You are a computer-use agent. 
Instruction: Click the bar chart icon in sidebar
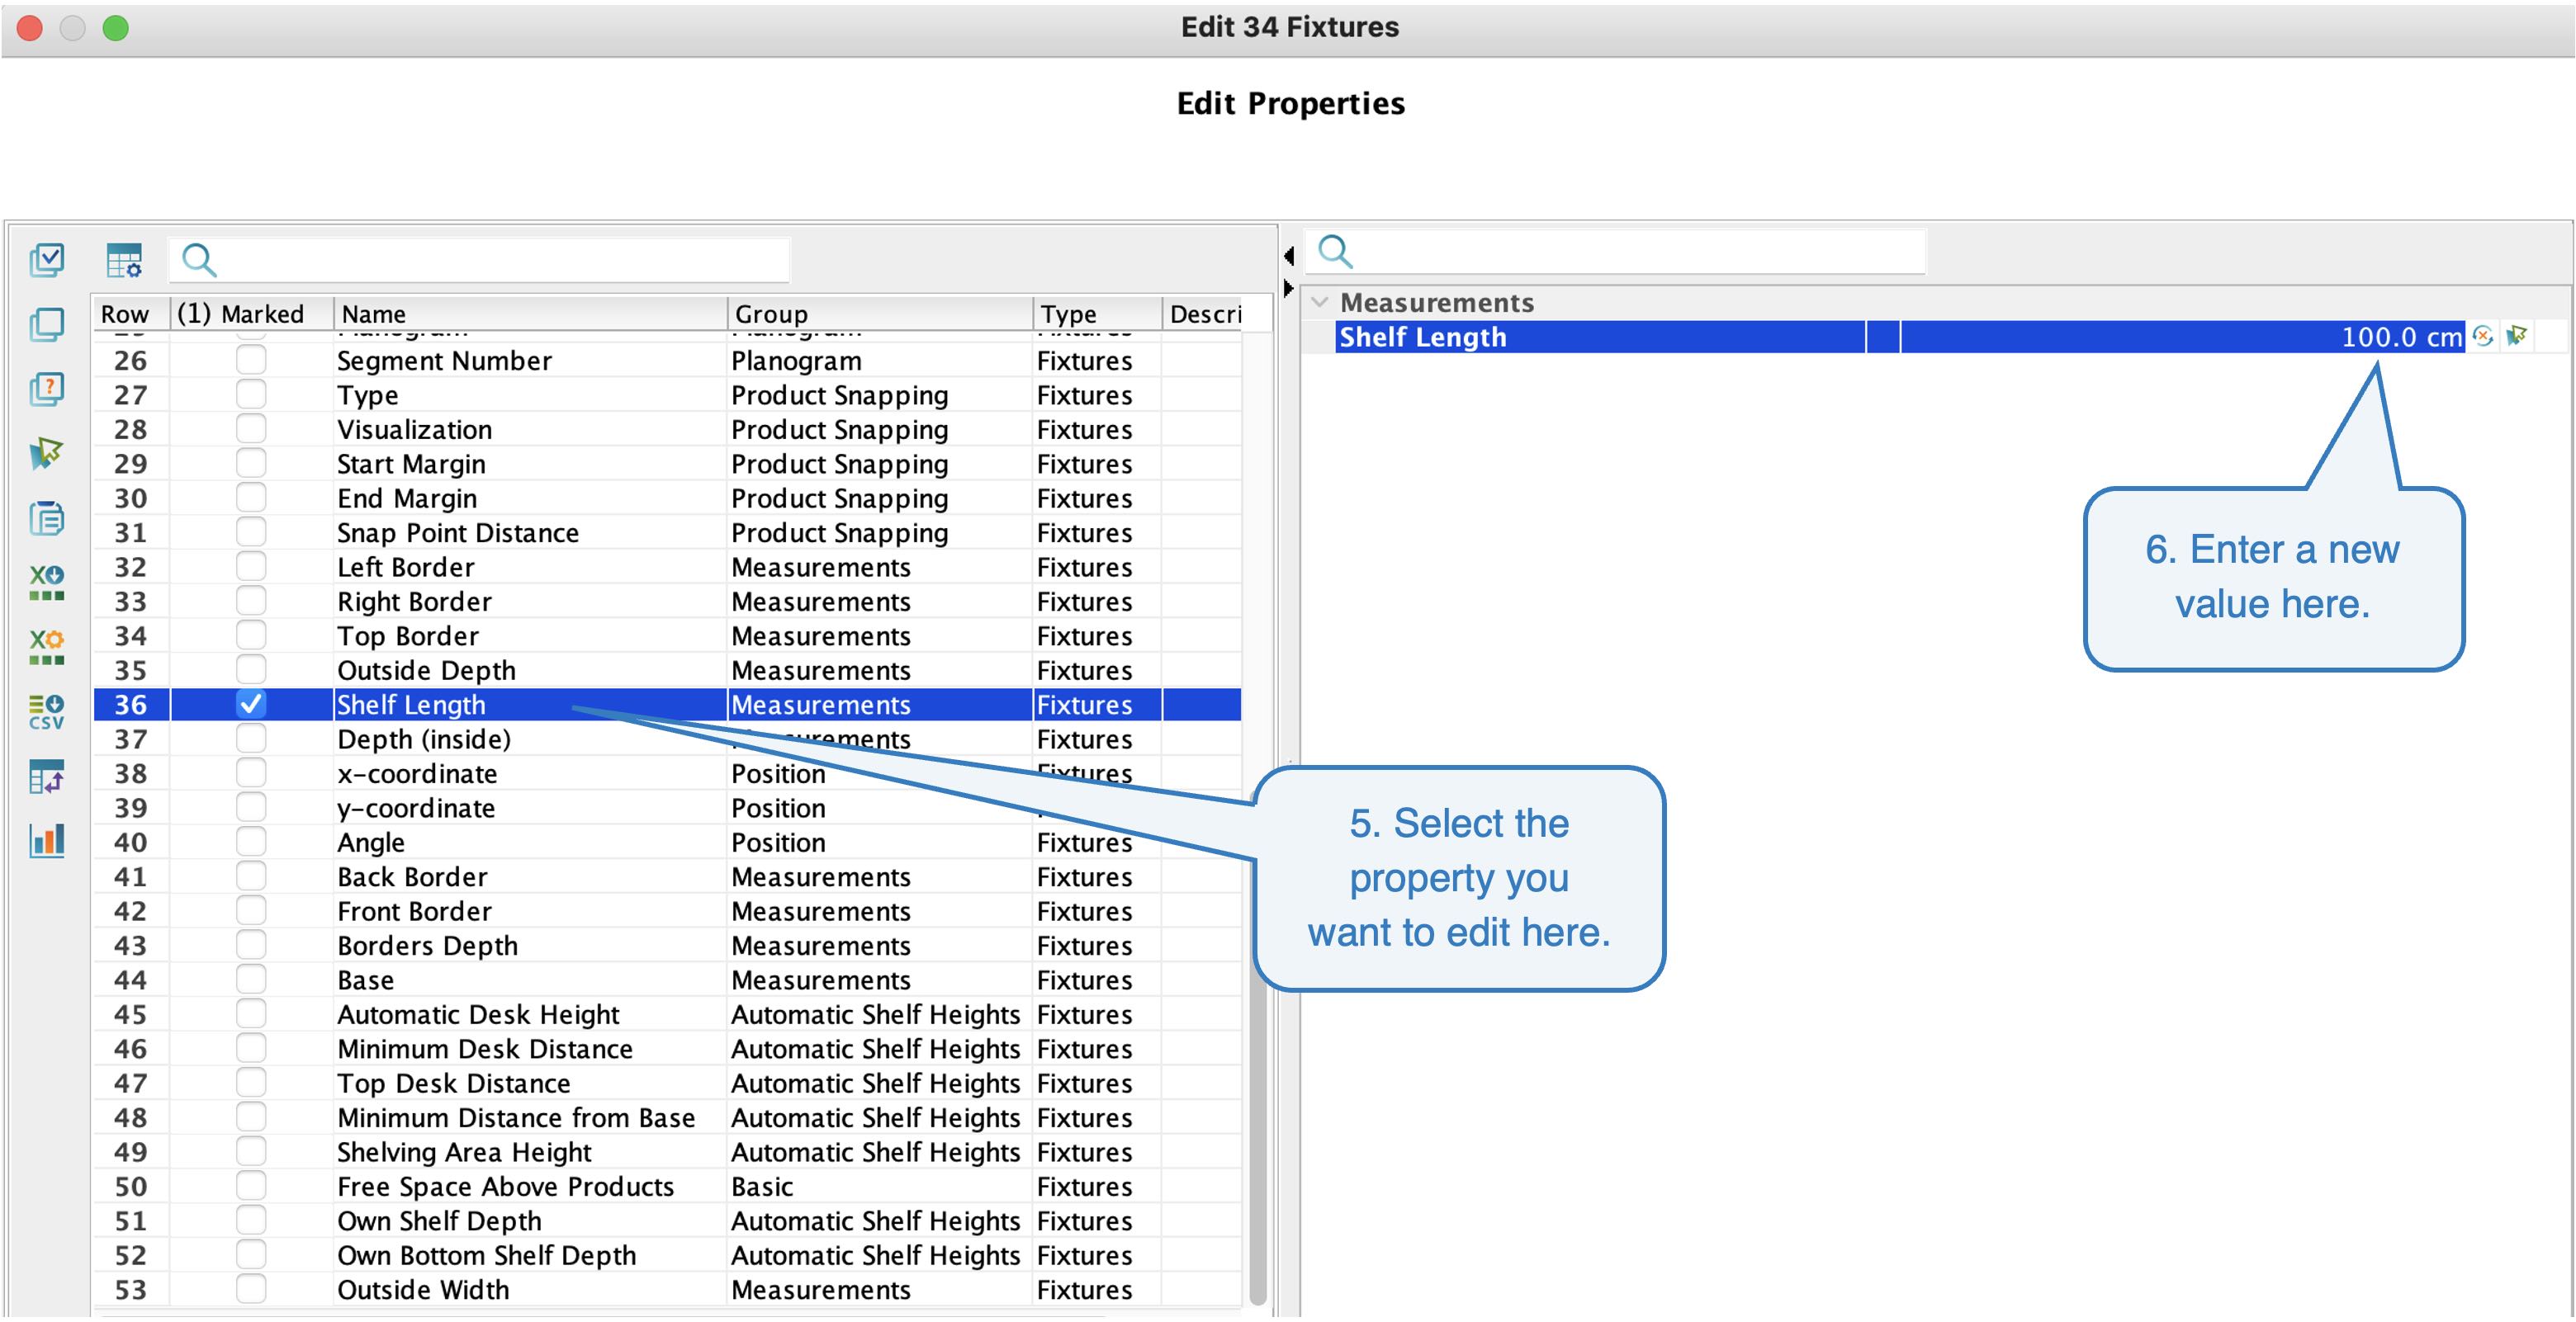[47, 840]
